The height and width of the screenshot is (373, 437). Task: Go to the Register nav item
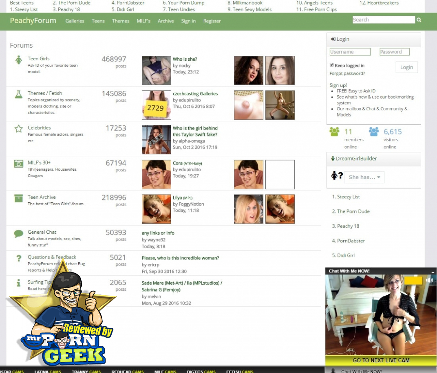pos(212,21)
